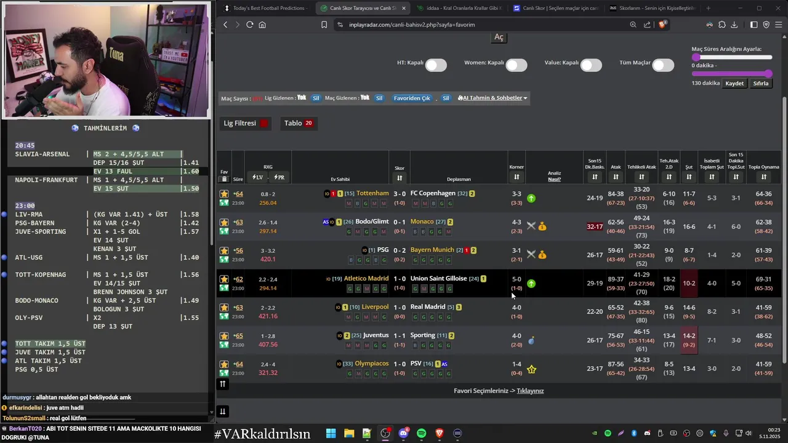788x443 pixels.
Task: Sort by İsabetli Toplam Şut column arrows
Action: 712,177
